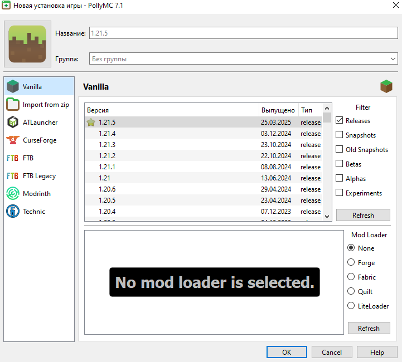
Task: Click the CurseForge anvil icon
Action: [x=13, y=140]
